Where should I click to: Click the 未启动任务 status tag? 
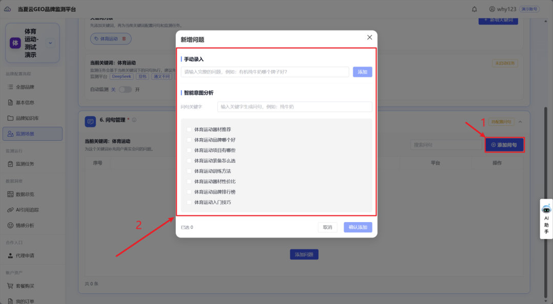coord(505,63)
